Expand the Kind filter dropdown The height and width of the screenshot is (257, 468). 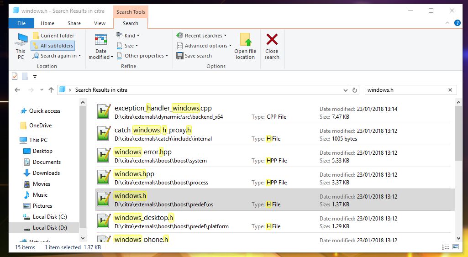tap(128, 36)
